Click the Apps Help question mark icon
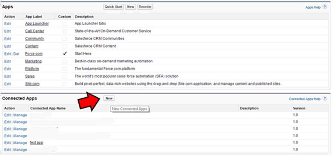Image resolution: width=333 pixels, height=155 pixels. click(x=325, y=7)
